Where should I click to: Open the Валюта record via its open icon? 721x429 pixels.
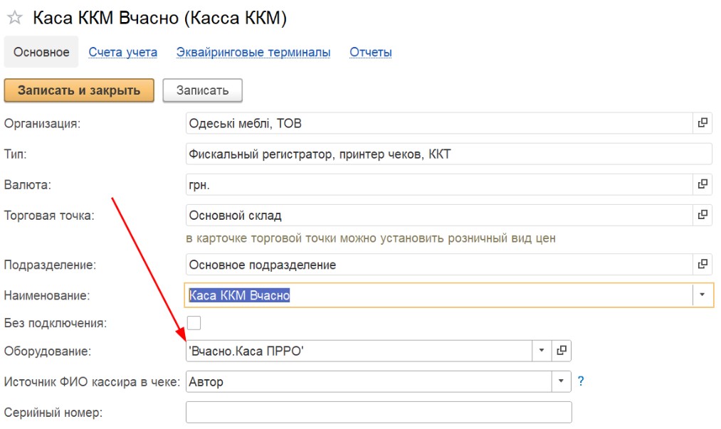tap(702, 184)
